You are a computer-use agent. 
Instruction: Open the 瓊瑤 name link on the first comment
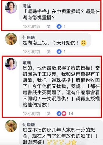point(27,6)
